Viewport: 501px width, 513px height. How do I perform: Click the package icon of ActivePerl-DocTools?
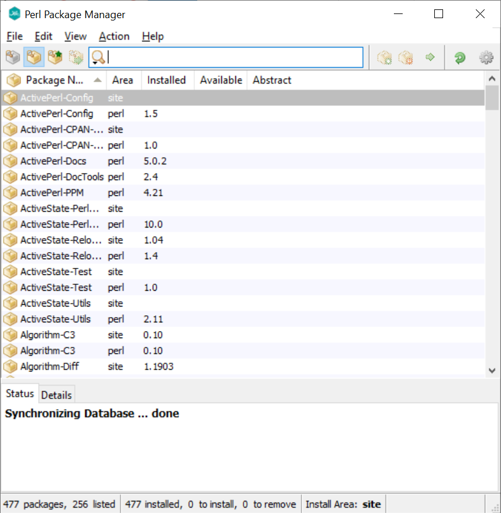pos(10,177)
